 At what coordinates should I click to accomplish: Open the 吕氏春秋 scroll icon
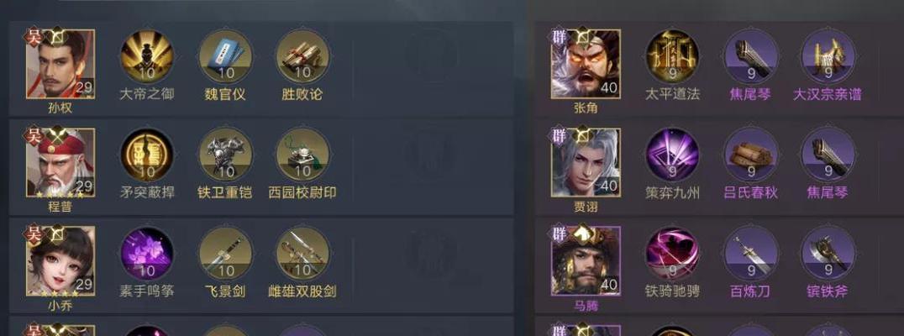750,155
